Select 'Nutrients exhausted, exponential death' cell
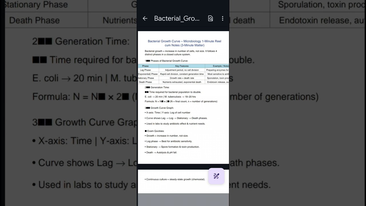 click(x=182, y=82)
